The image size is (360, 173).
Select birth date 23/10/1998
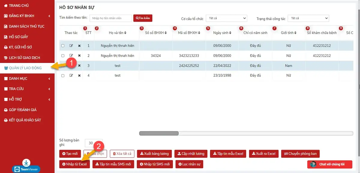(x=222, y=76)
